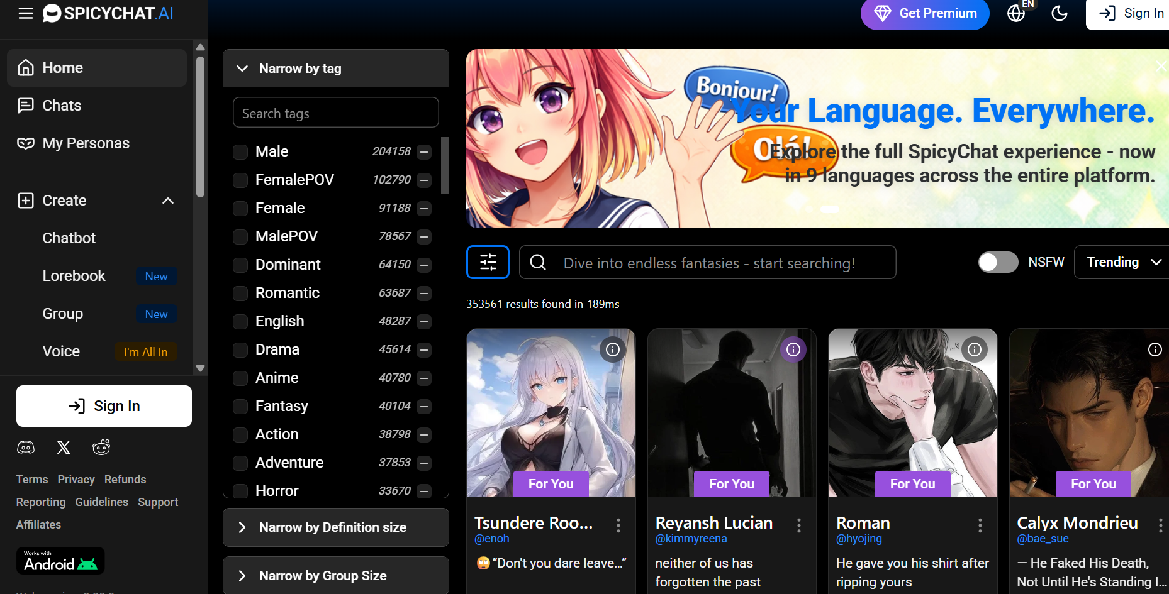Open the Guidelines link
Image resolution: width=1169 pixels, height=594 pixels.
101,502
